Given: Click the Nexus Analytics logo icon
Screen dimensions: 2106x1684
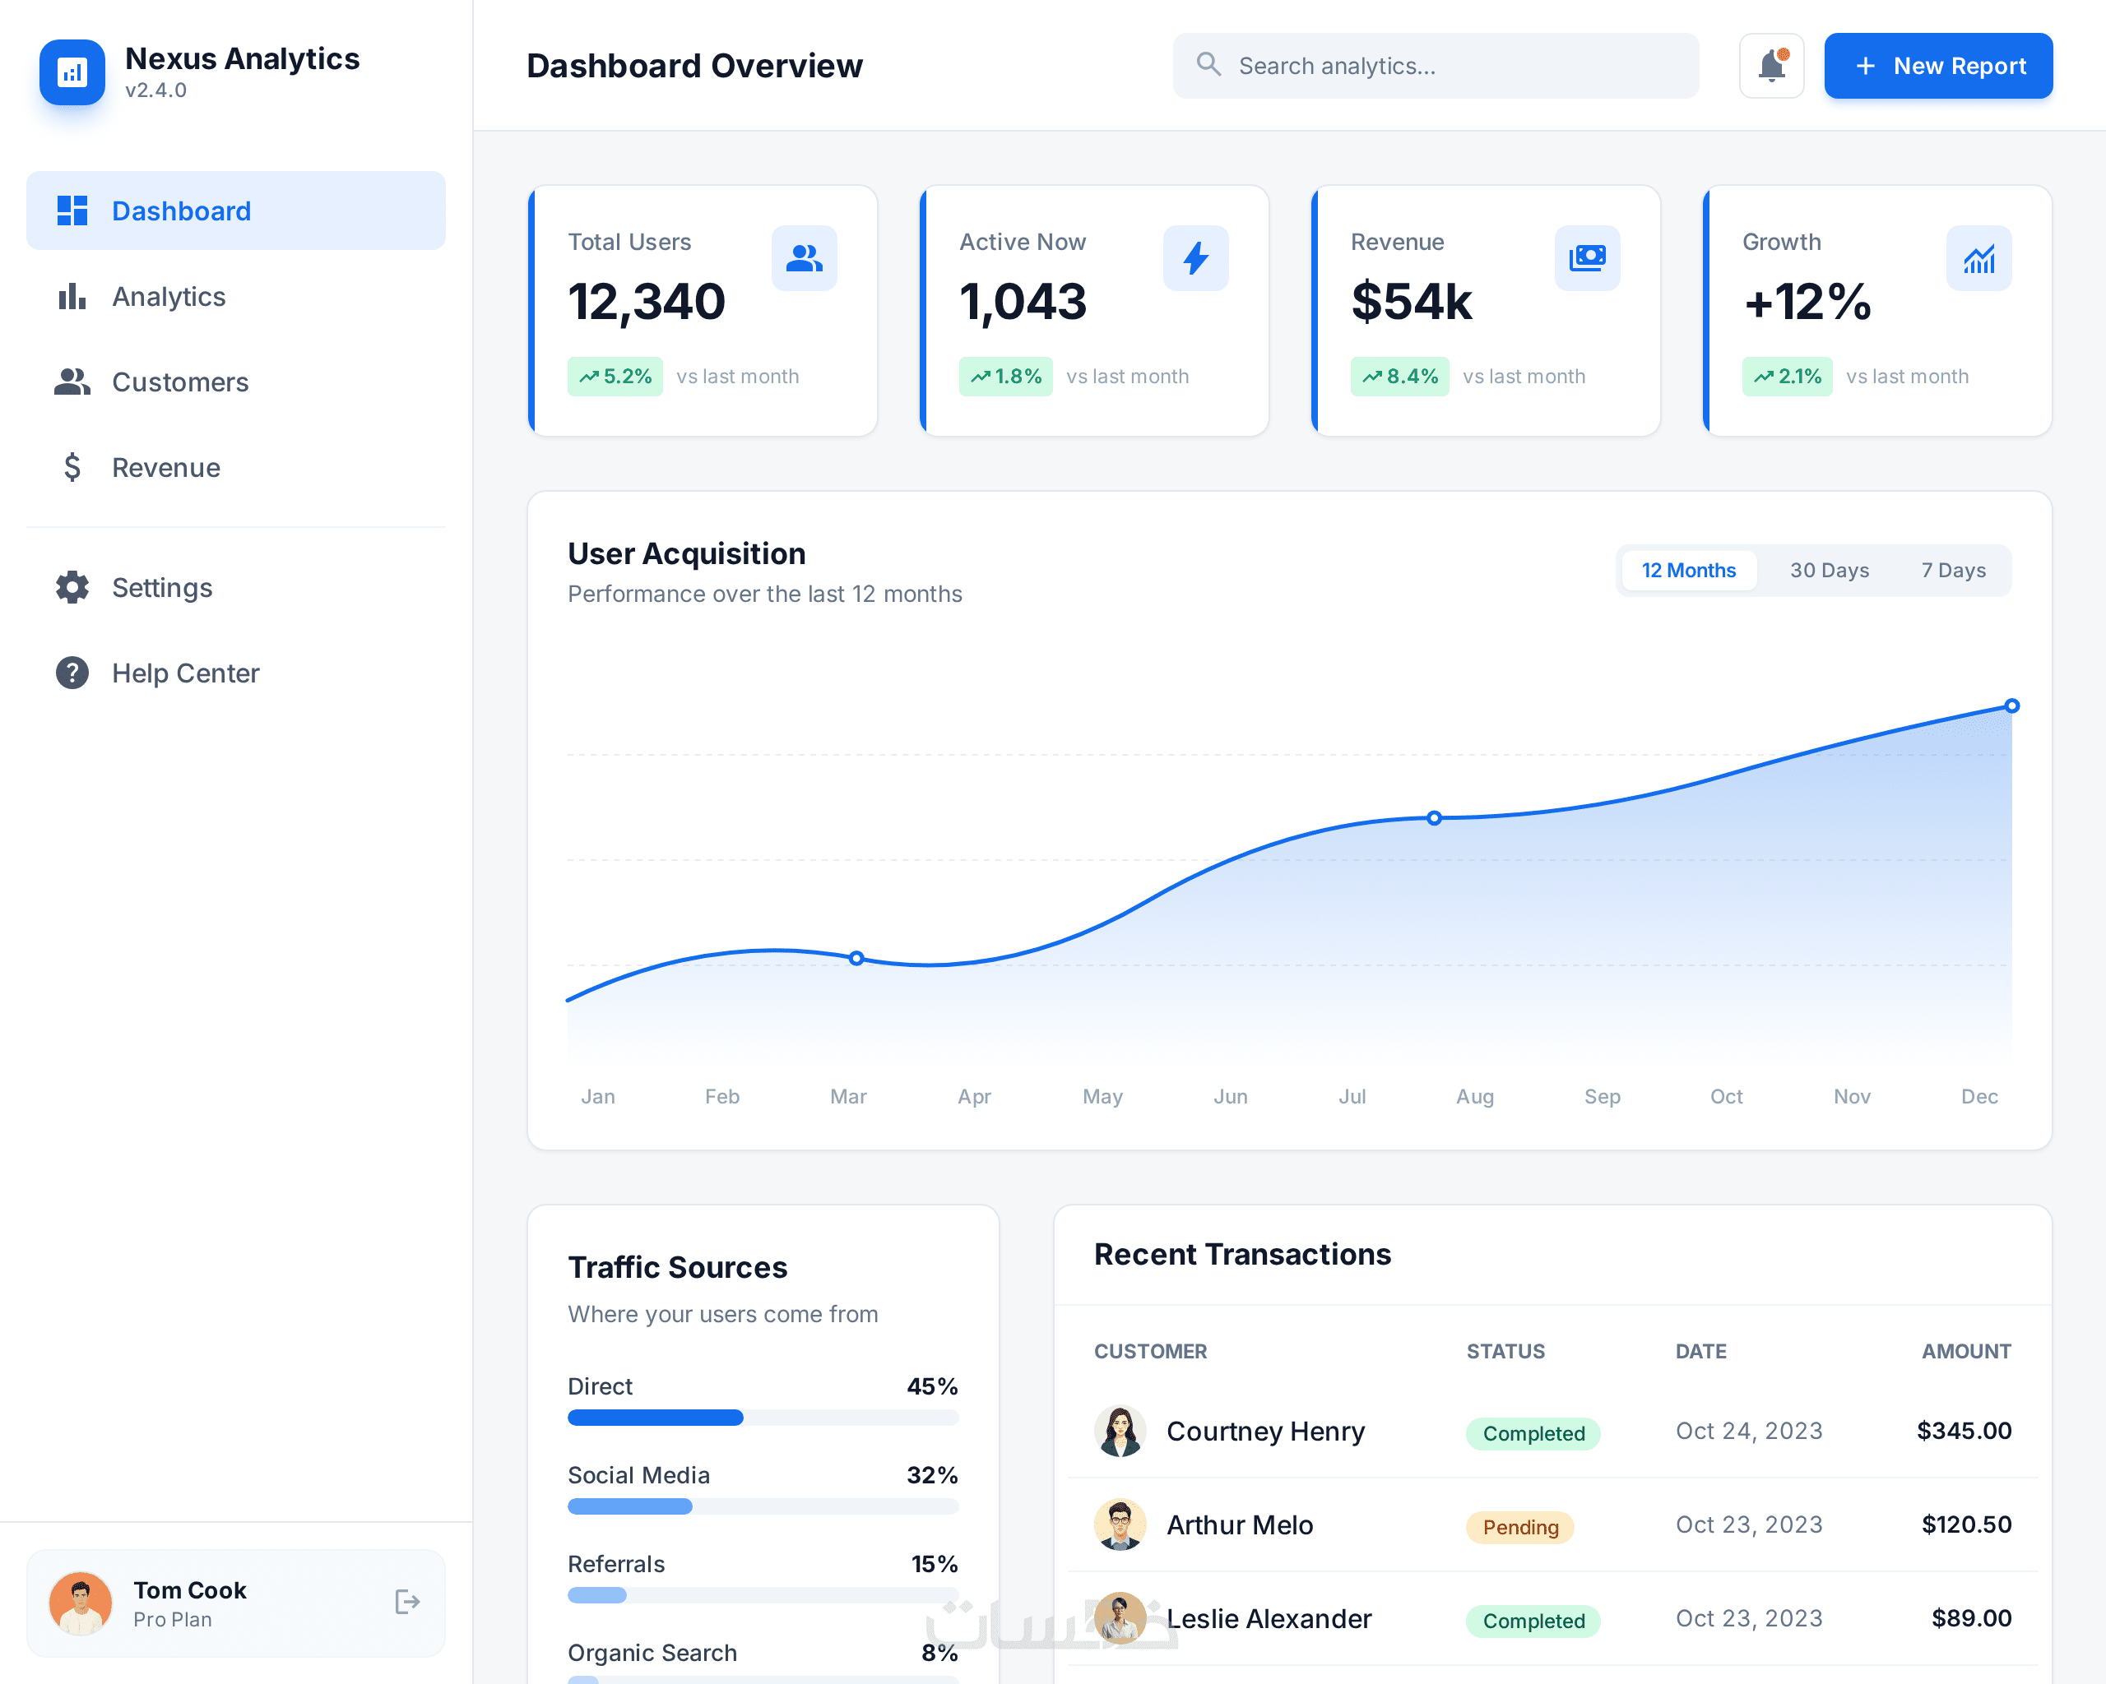Looking at the screenshot, I should [72, 72].
